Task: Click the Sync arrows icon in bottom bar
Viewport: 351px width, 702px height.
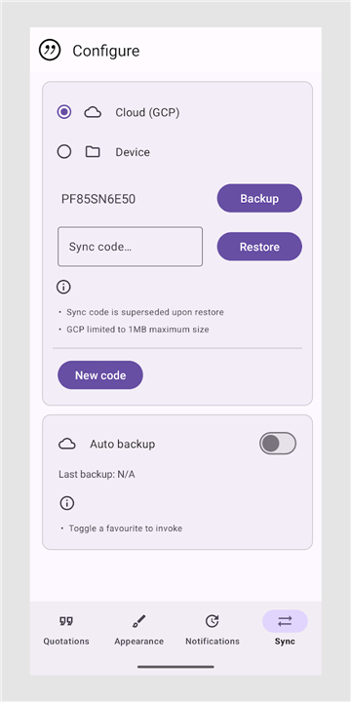Action: point(285,621)
